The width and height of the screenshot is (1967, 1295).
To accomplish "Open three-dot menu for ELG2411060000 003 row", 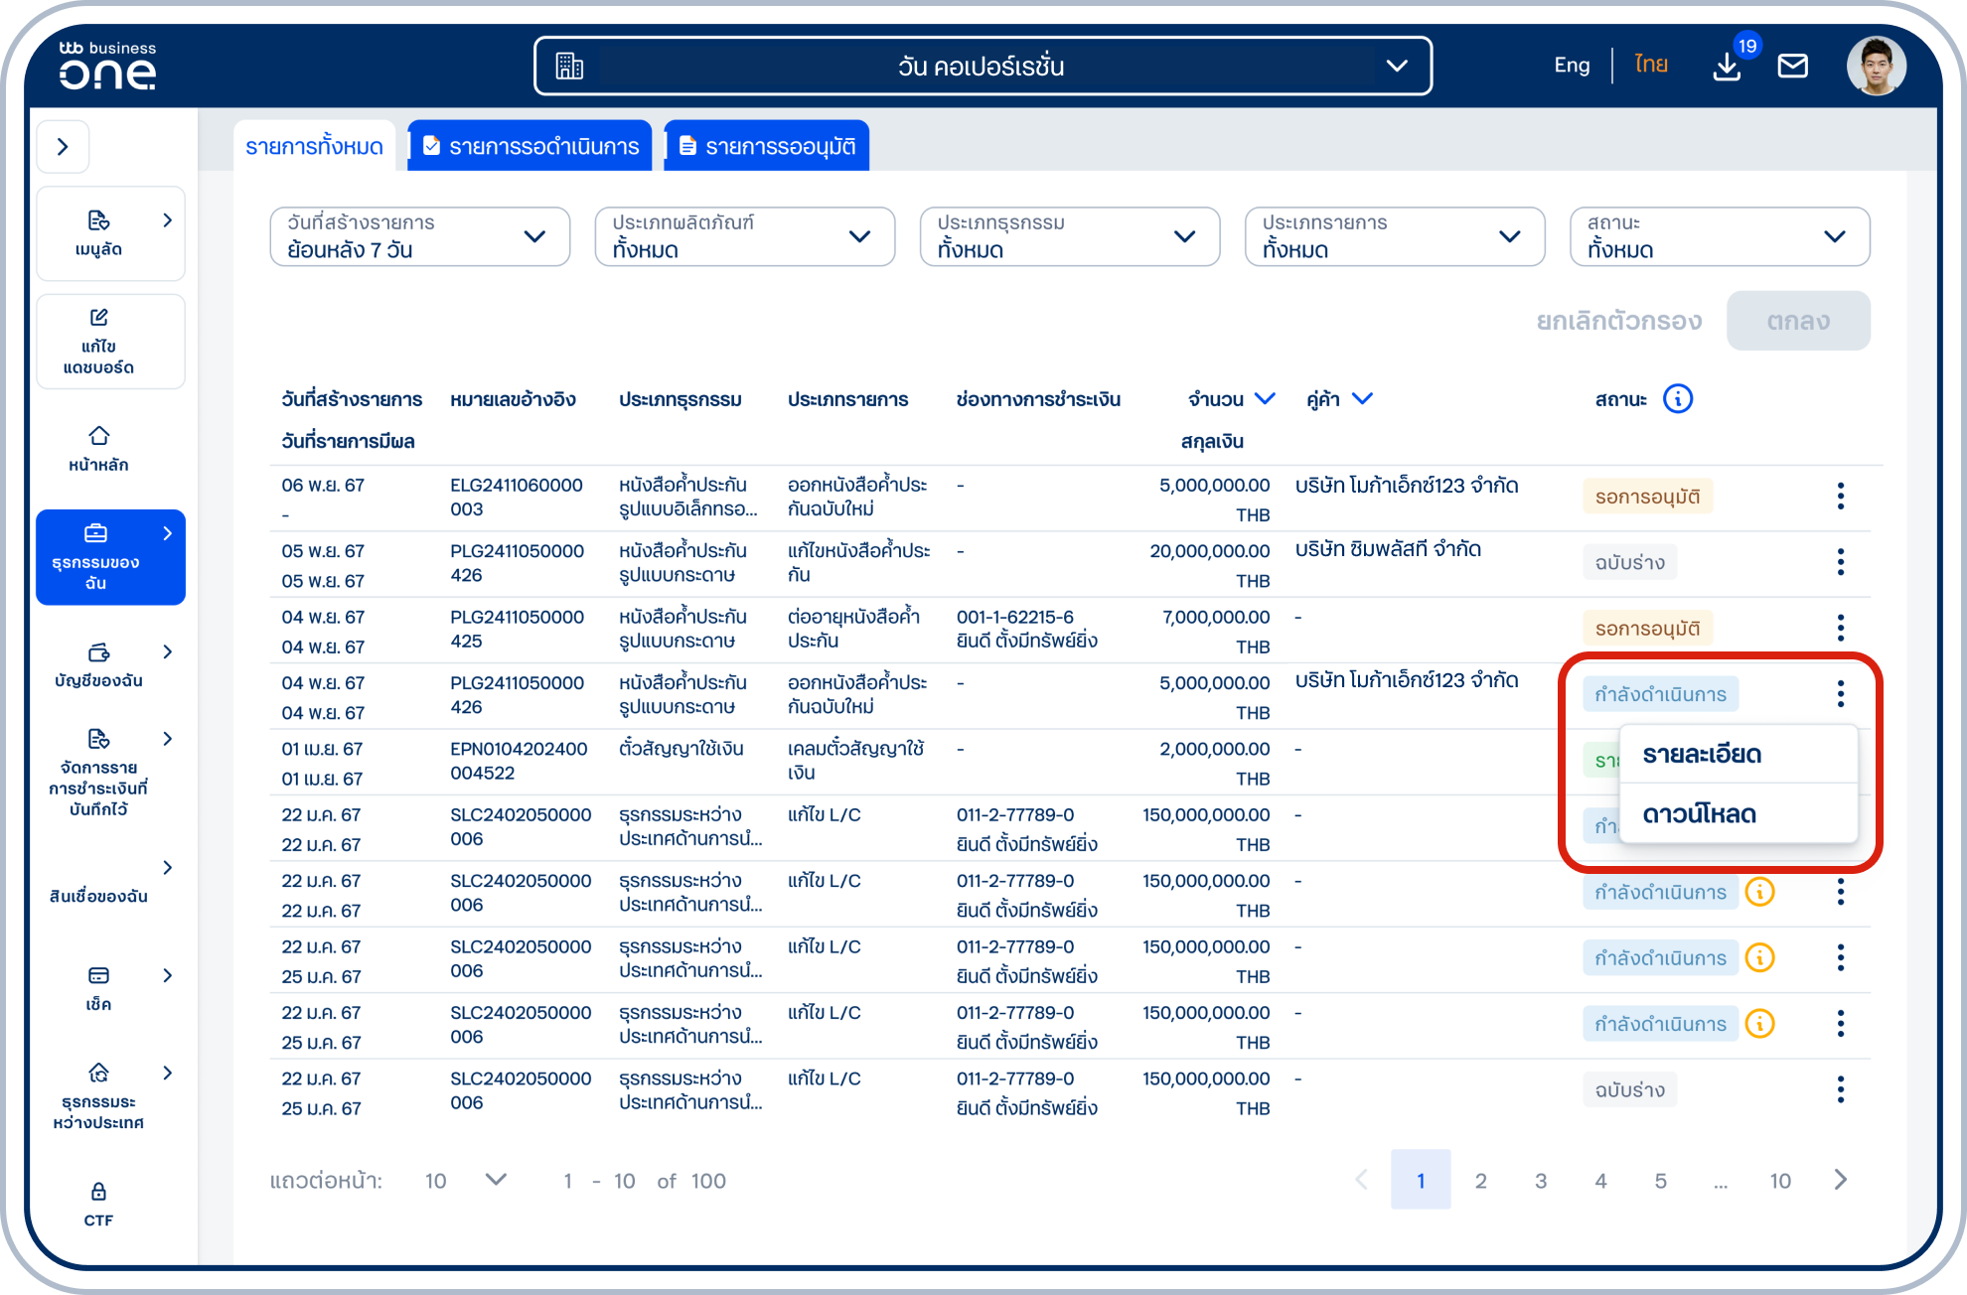I will click(1840, 496).
